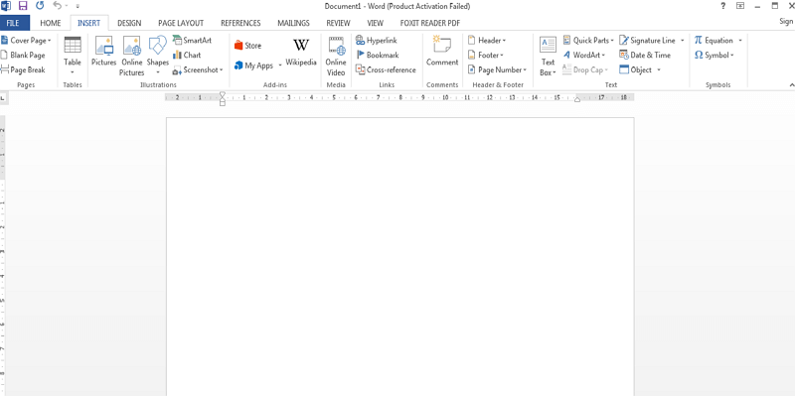The image size is (795, 396).
Task: Insert WordArt text
Action: point(584,56)
